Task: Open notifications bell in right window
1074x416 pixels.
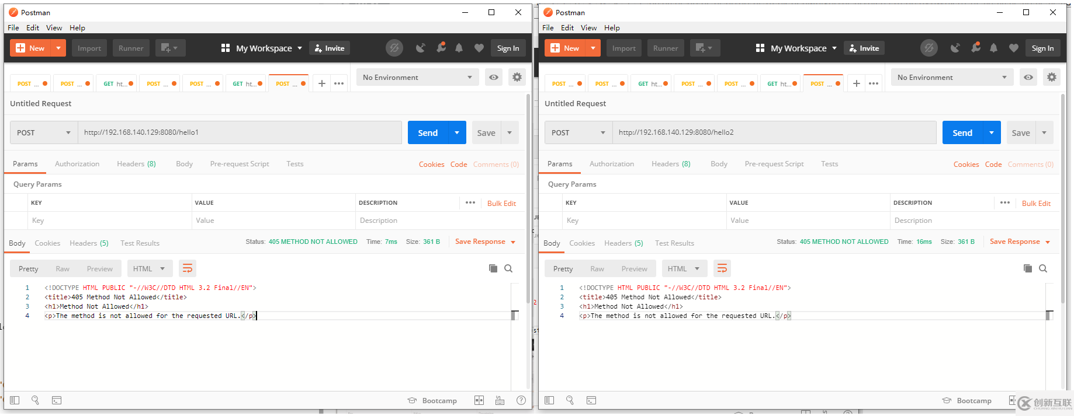Action: coord(994,48)
